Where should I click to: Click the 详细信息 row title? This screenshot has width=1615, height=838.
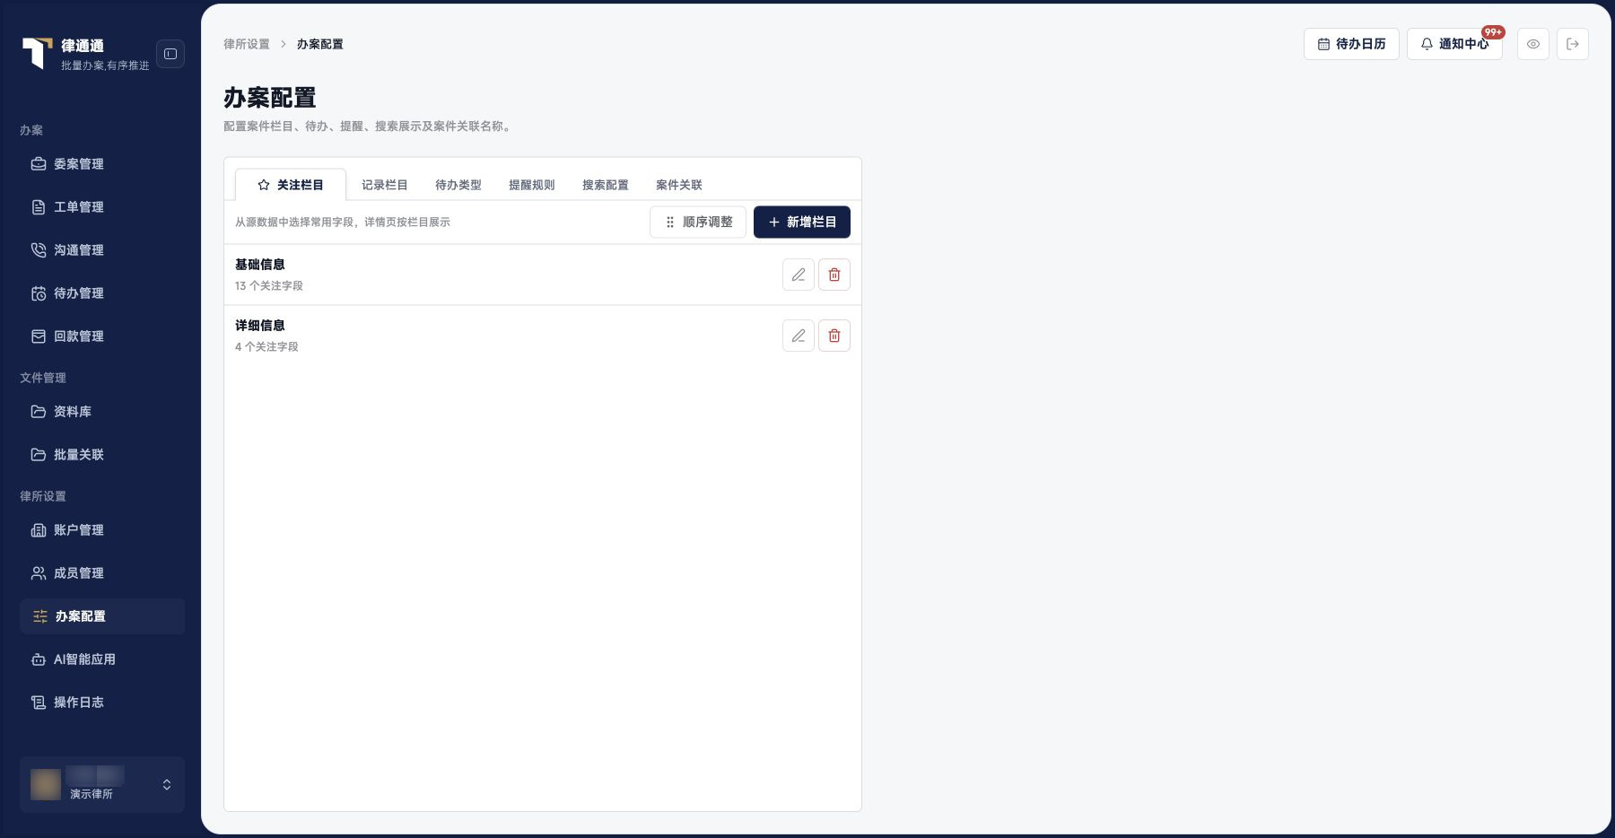coord(260,326)
